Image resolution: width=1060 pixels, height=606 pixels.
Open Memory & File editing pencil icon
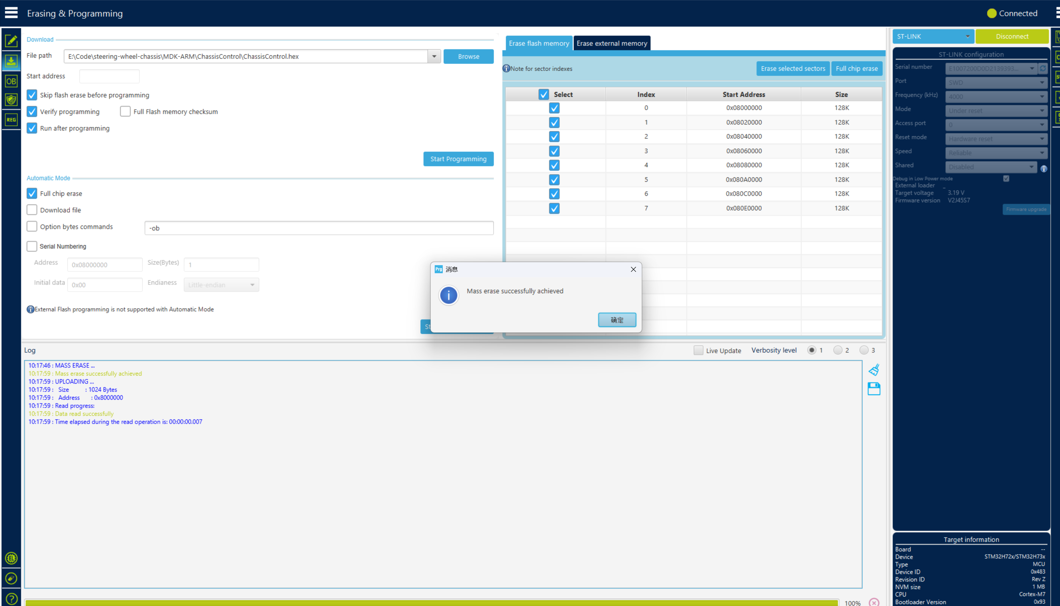tap(11, 41)
